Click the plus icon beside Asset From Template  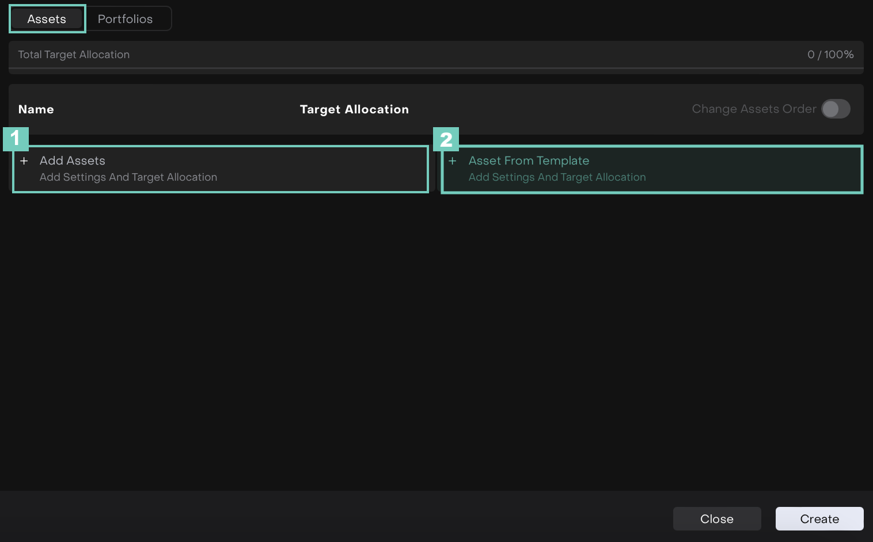click(453, 161)
